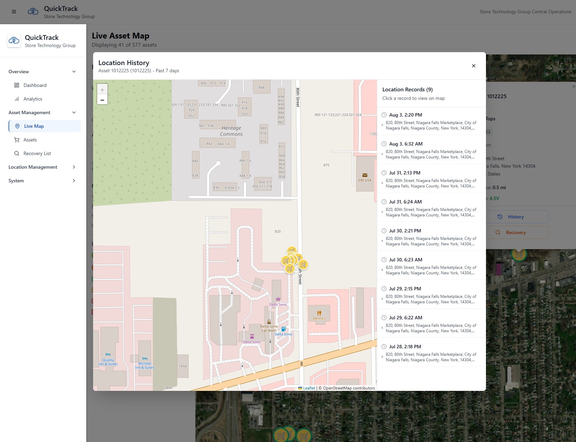Open the hamburger menu in the top bar

coord(14,11)
